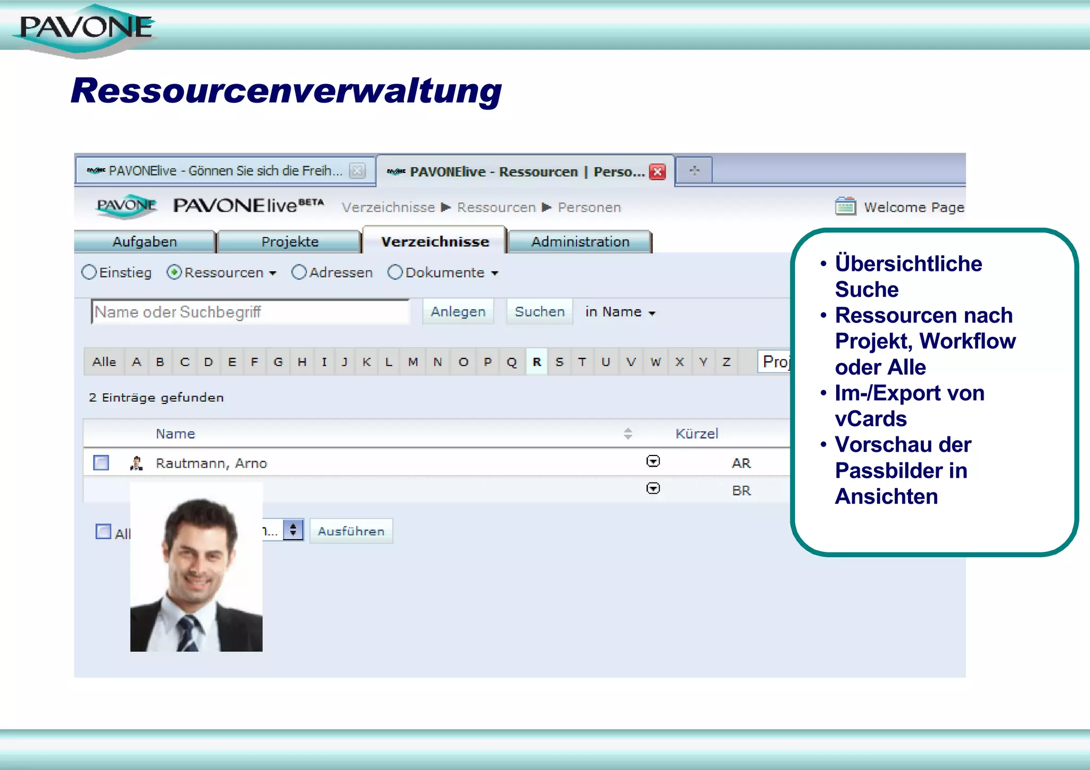Switch to PAVONElive Gönnen Sie browser tab
Viewport: 1090px width, 770px height.
click(225, 171)
